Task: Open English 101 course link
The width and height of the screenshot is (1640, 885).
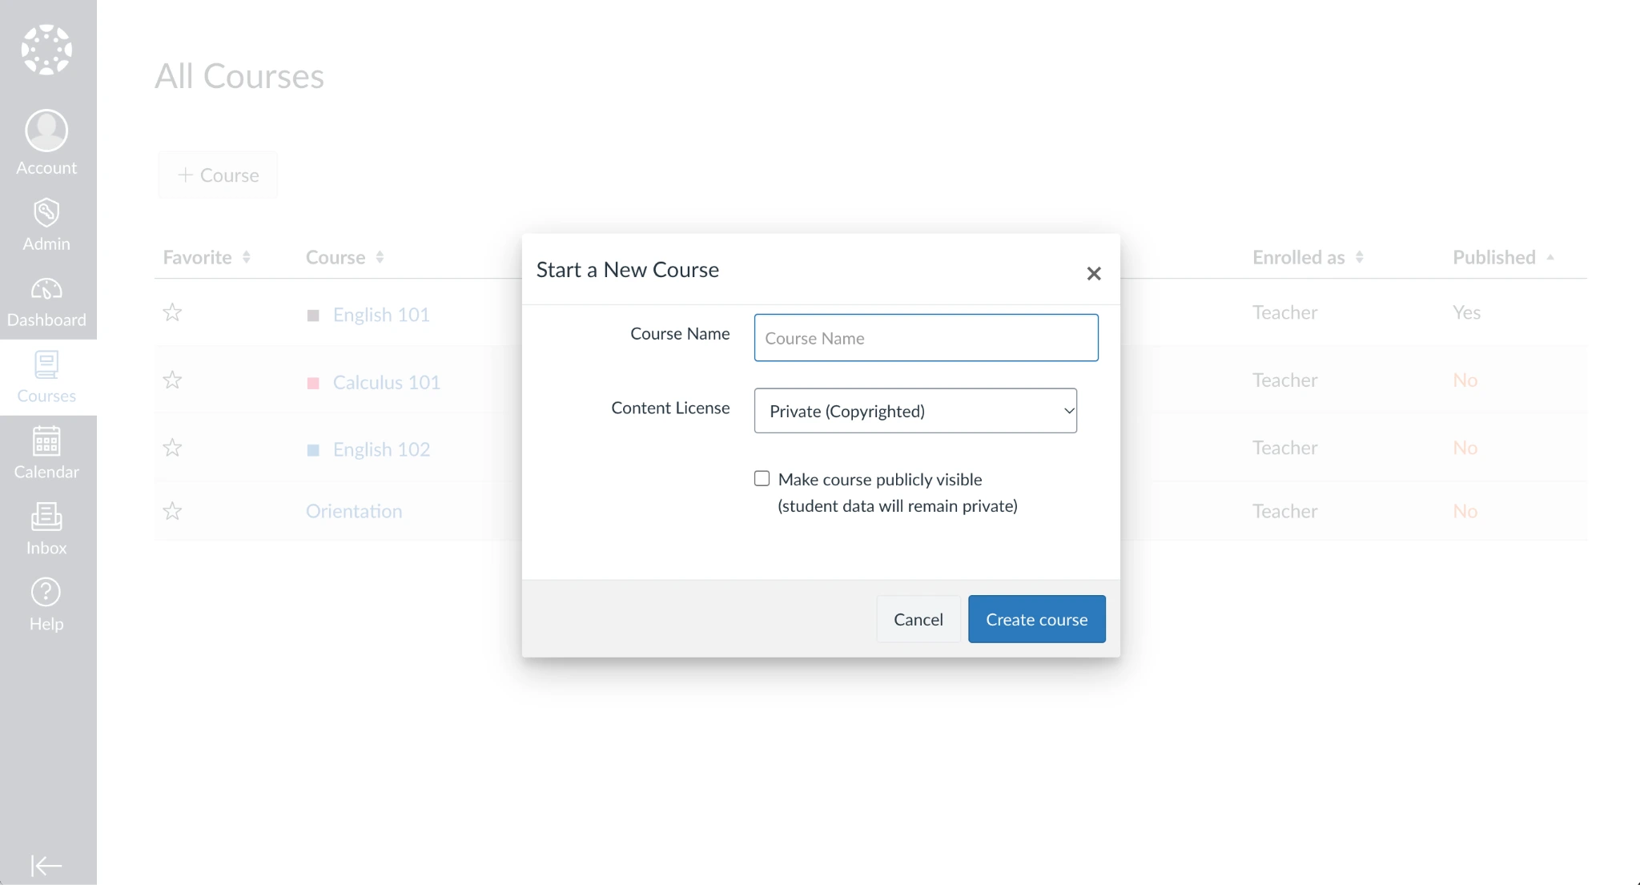Action: (x=381, y=315)
